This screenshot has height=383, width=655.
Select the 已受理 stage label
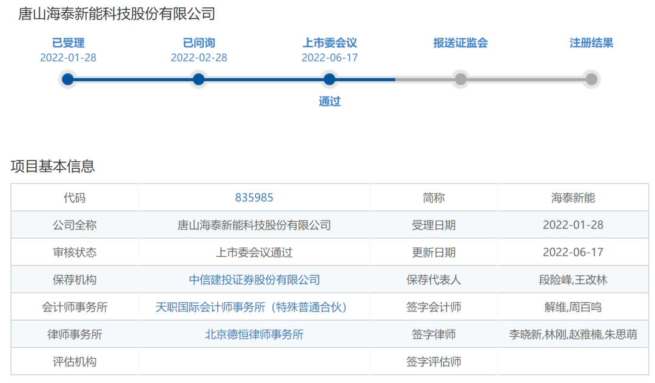point(68,43)
